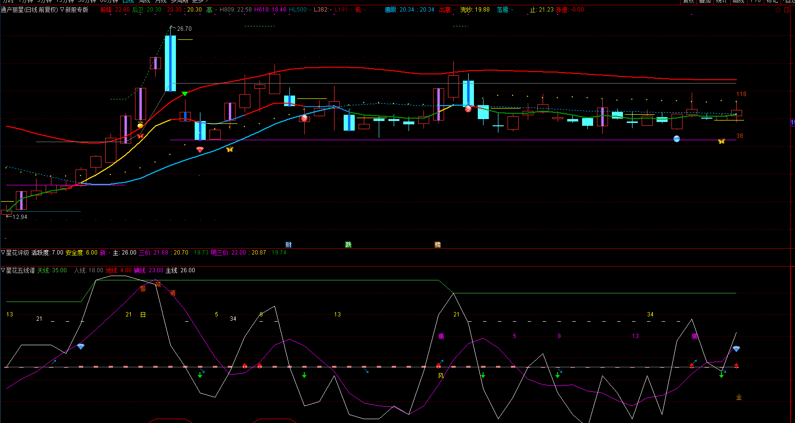Click the 浣纱: 19.88 value

[475, 10]
